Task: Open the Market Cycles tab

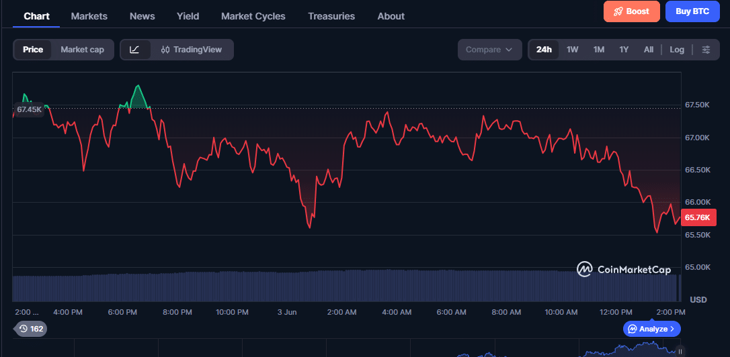Action: [x=253, y=16]
